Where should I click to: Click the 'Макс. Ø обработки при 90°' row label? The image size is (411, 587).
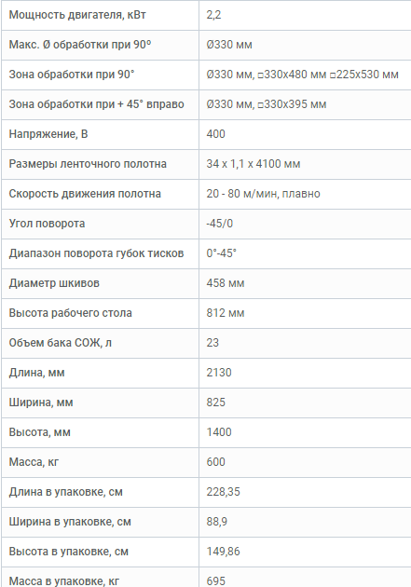[80, 45]
